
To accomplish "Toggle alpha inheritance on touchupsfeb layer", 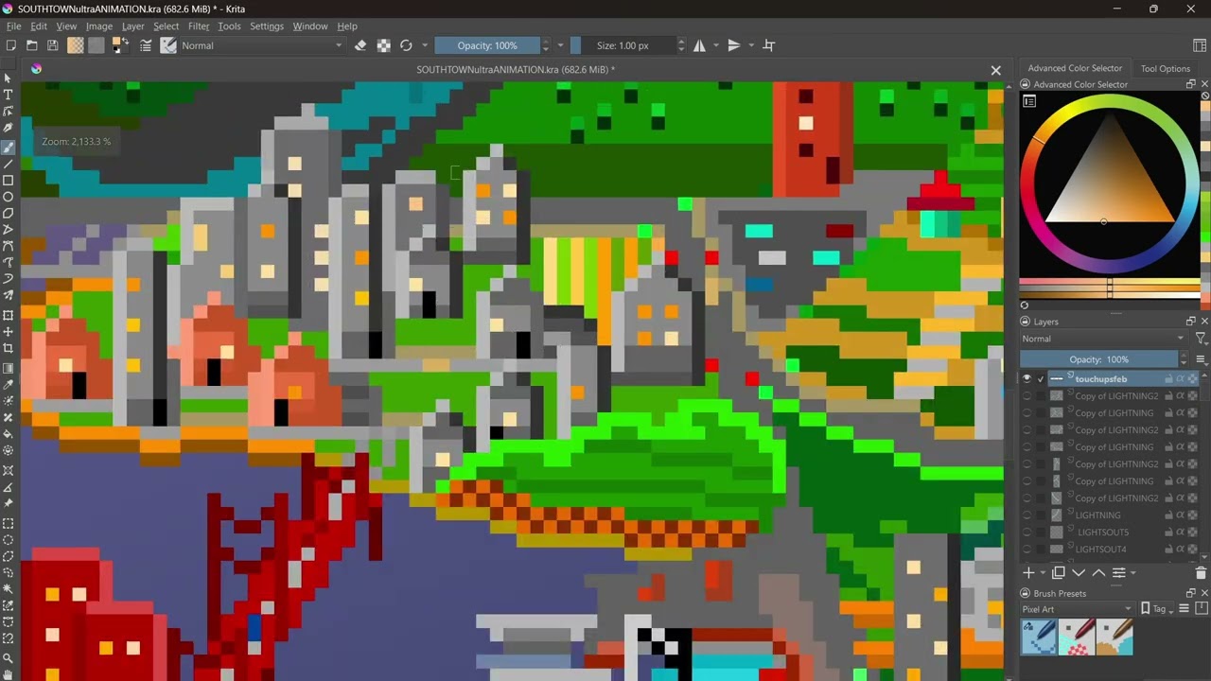I will 1180,378.
